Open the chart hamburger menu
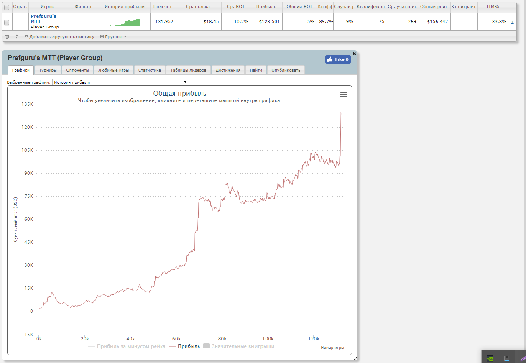This screenshot has width=526, height=363. click(344, 95)
